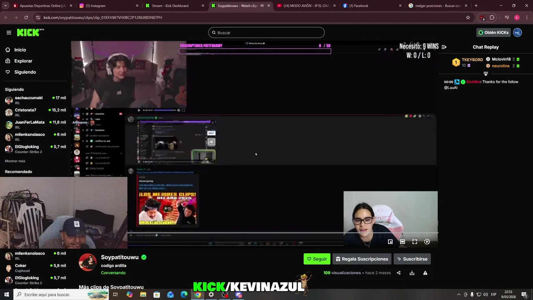The height and width of the screenshot is (300, 533).
Task: Select neurolina in the leaderboard
Action: click(501, 66)
